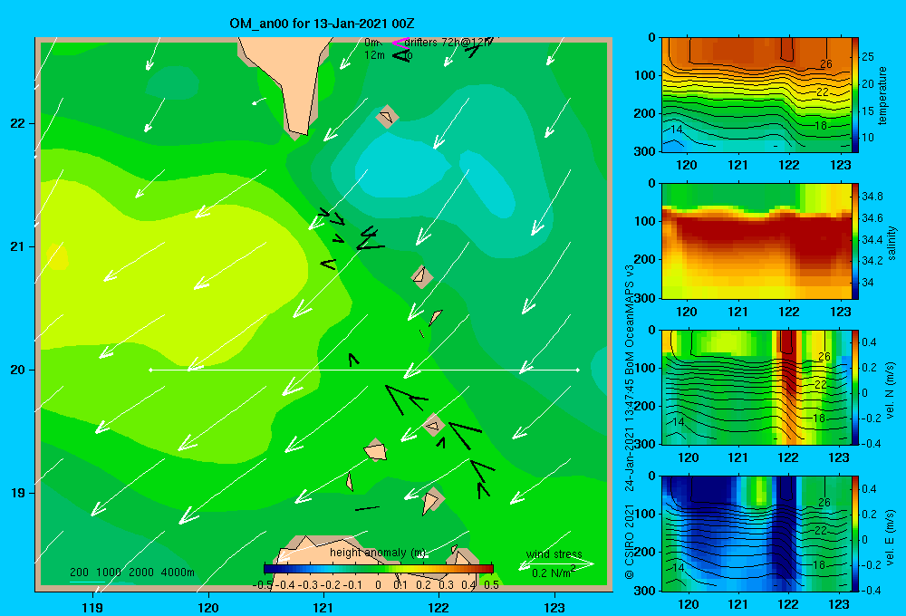
Task: Click the 'wind stress' label
Action: pyautogui.click(x=554, y=554)
